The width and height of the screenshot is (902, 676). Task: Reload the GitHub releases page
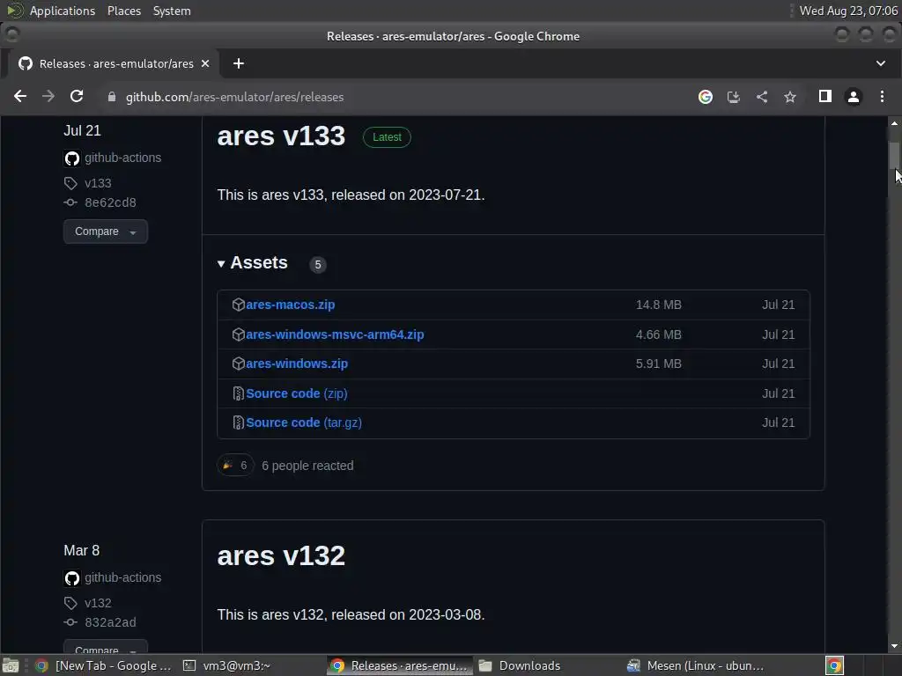tap(77, 97)
